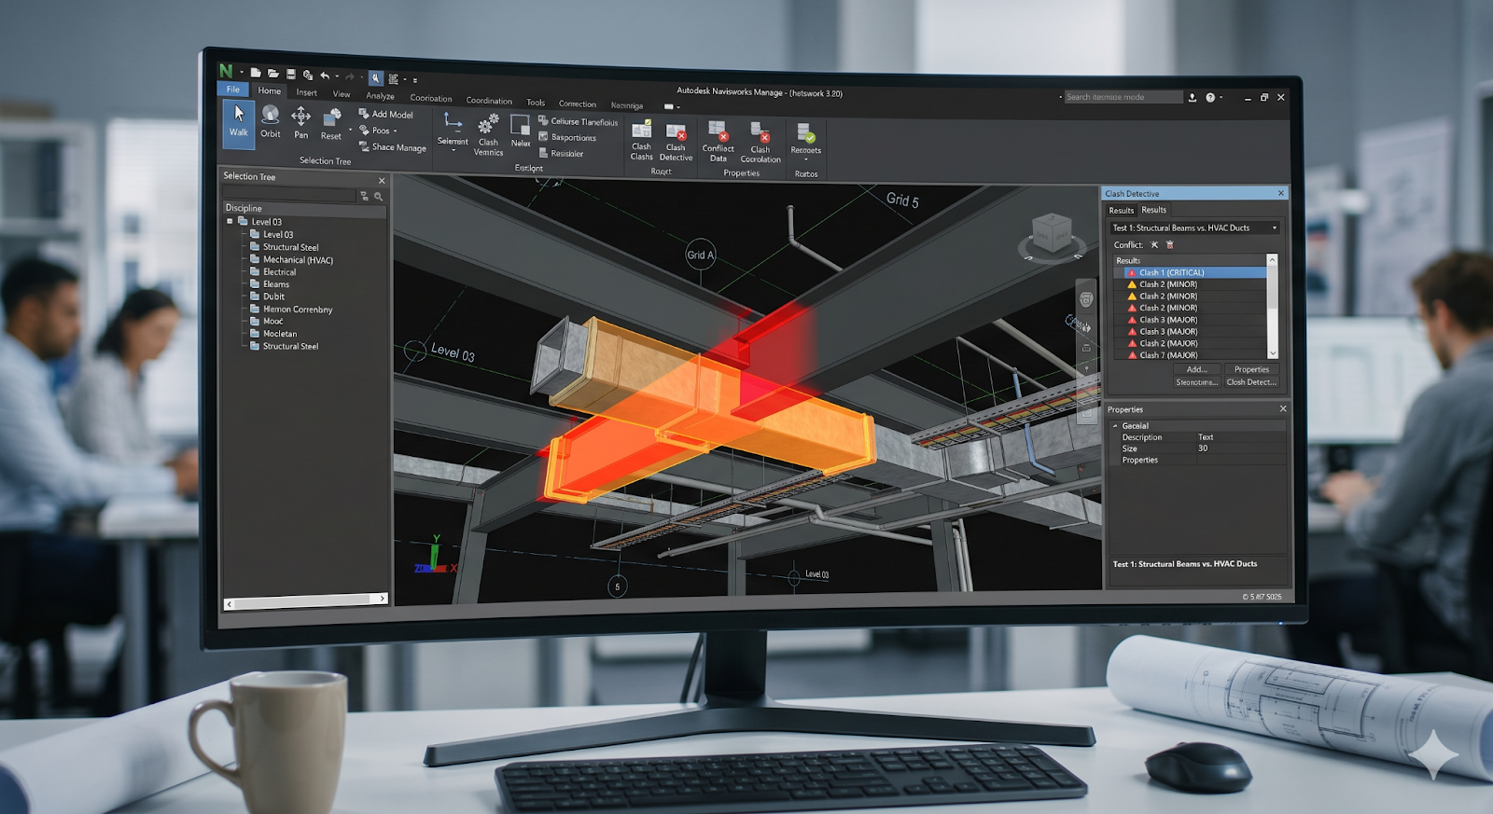Select Mechanical (HVAC) in Selection Tree

point(291,260)
